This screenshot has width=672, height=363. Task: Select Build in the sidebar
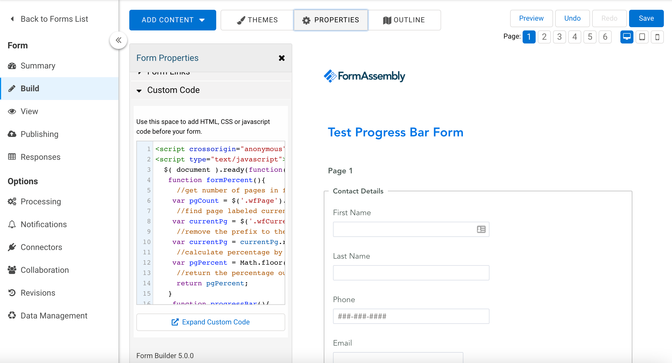[x=59, y=89]
